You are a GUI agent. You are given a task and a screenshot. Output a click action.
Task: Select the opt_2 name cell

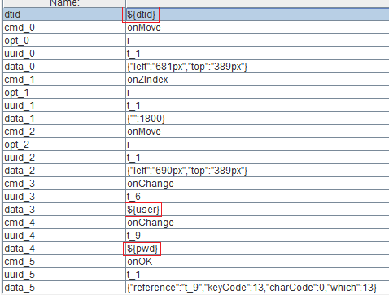pos(64,145)
